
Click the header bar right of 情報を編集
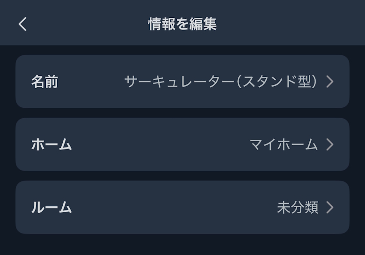290,24
